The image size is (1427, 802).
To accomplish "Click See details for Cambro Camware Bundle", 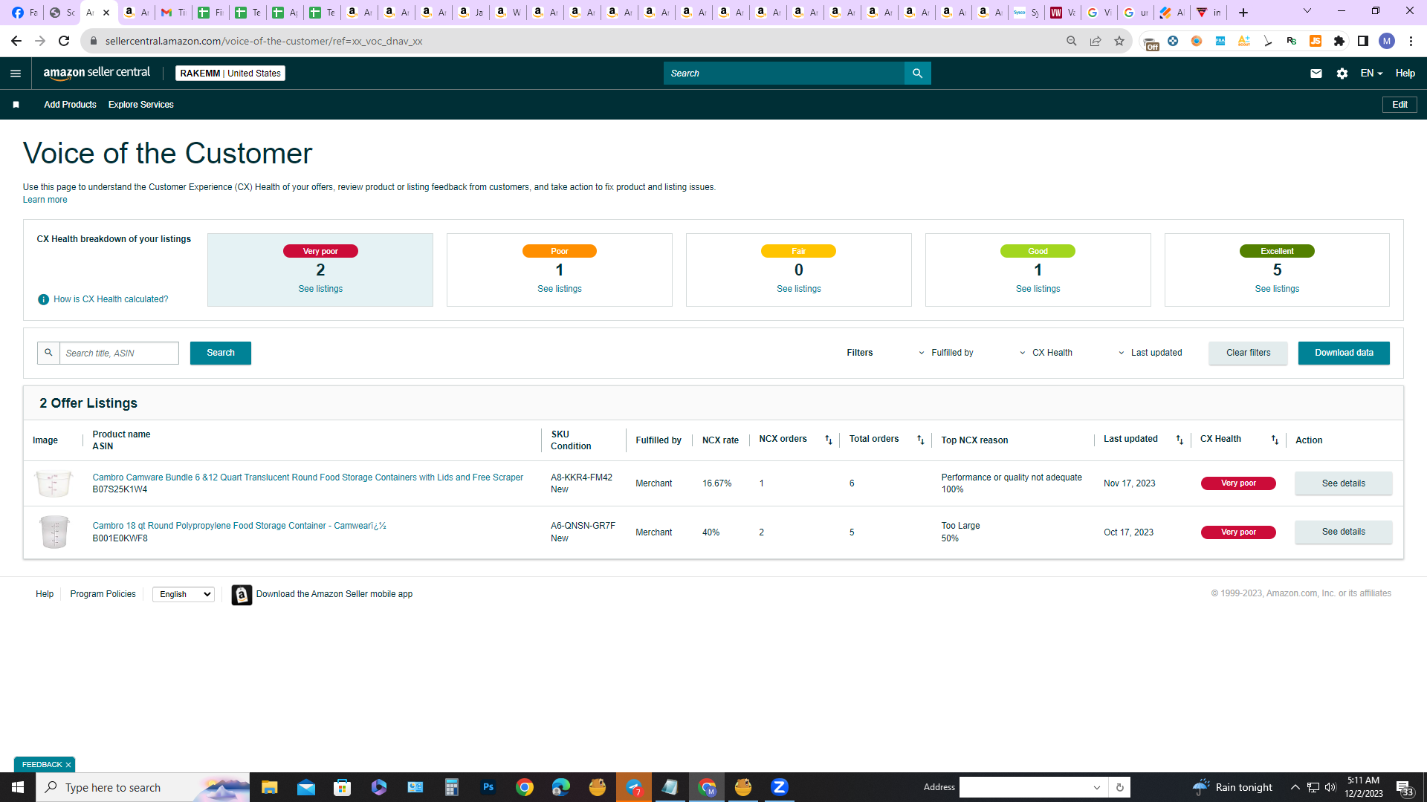I will click(1343, 483).
